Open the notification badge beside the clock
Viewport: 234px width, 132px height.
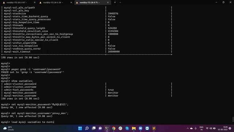tap(230, 128)
